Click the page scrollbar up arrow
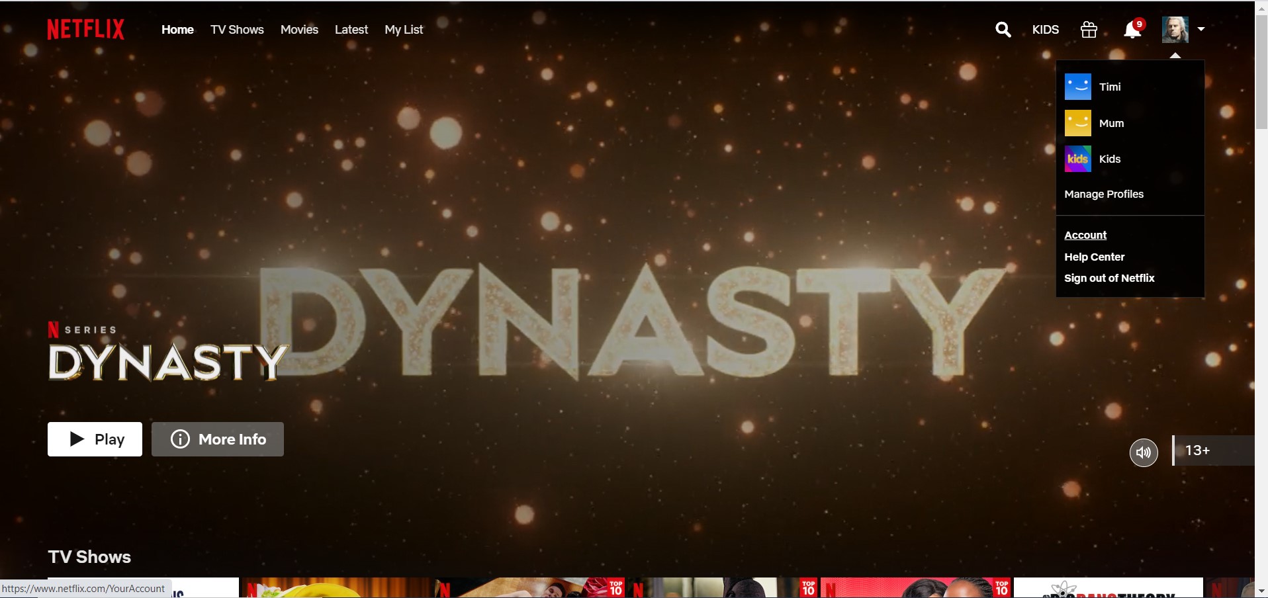The height and width of the screenshot is (598, 1268). (1261, 8)
